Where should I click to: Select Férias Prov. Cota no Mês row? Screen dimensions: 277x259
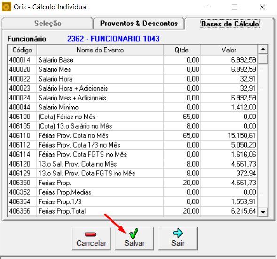pyautogui.click(x=132, y=135)
